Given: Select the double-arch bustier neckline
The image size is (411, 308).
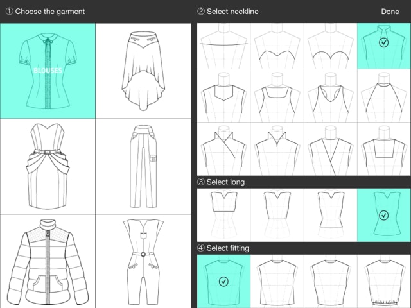Looking at the screenshot, I should coord(331,46).
